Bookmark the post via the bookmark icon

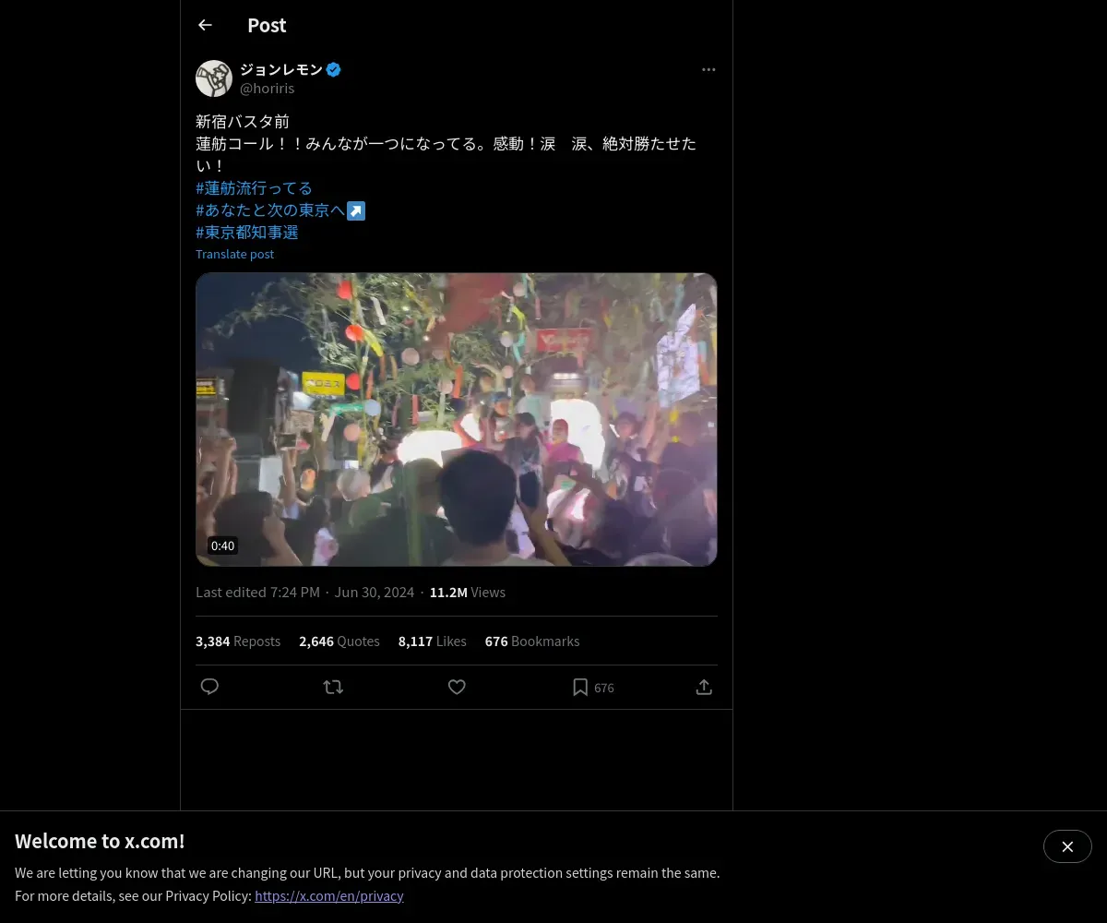(580, 687)
